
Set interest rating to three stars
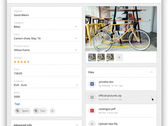coord(22,62)
